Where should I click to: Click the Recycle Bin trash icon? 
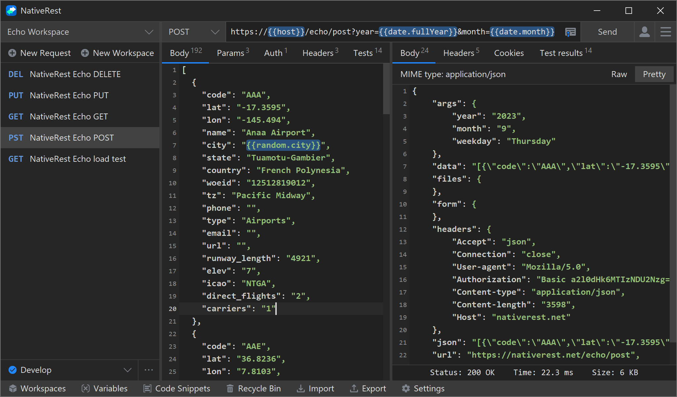tap(230, 388)
